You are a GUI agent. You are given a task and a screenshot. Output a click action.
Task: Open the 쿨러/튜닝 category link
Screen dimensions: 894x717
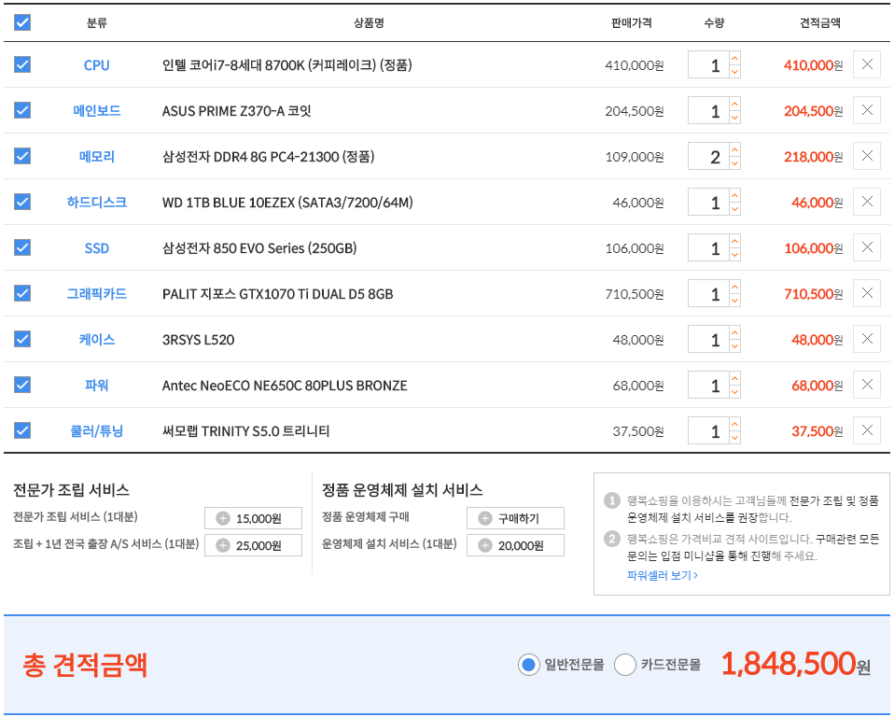tap(96, 430)
